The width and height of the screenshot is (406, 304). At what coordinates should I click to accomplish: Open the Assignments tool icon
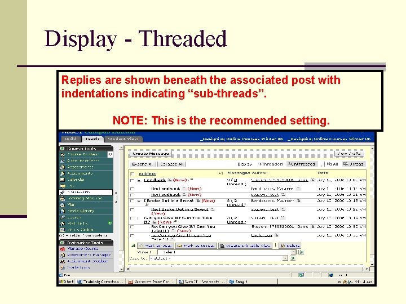[63, 173]
